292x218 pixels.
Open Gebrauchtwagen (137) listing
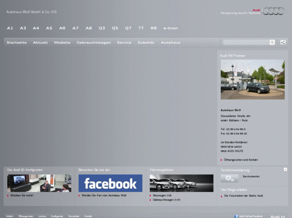(x=167, y=200)
